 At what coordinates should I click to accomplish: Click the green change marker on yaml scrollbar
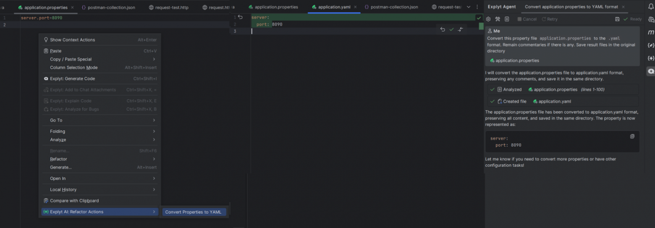tap(481, 26)
